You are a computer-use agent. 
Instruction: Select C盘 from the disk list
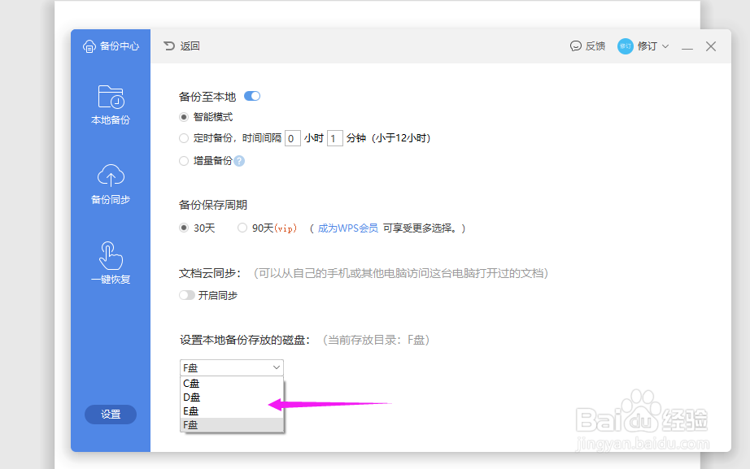tap(232, 384)
